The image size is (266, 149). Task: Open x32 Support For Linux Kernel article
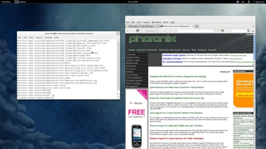point(176,113)
